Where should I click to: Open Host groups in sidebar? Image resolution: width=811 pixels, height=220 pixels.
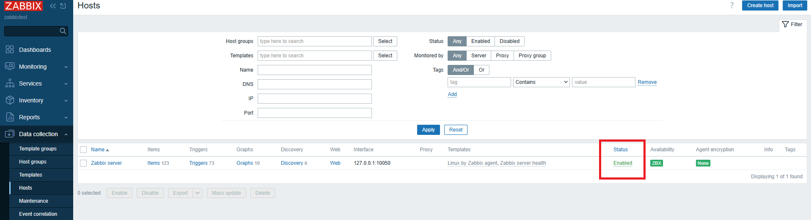[x=33, y=162]
